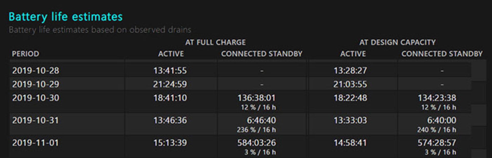This screenshot has width=492, height=158.
Task: Click CONNECTED STANDBY header under At Design Capacity
Action: [442, 54]
